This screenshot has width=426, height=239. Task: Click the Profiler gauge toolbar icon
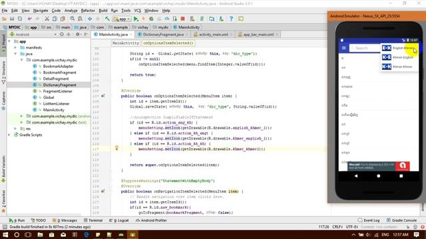(167, 19)
